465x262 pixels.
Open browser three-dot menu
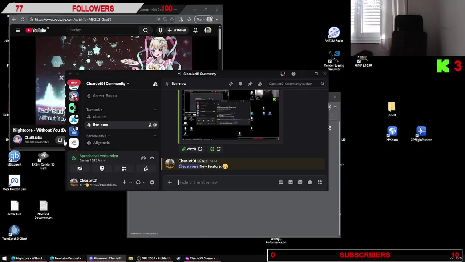click(218, 19)
